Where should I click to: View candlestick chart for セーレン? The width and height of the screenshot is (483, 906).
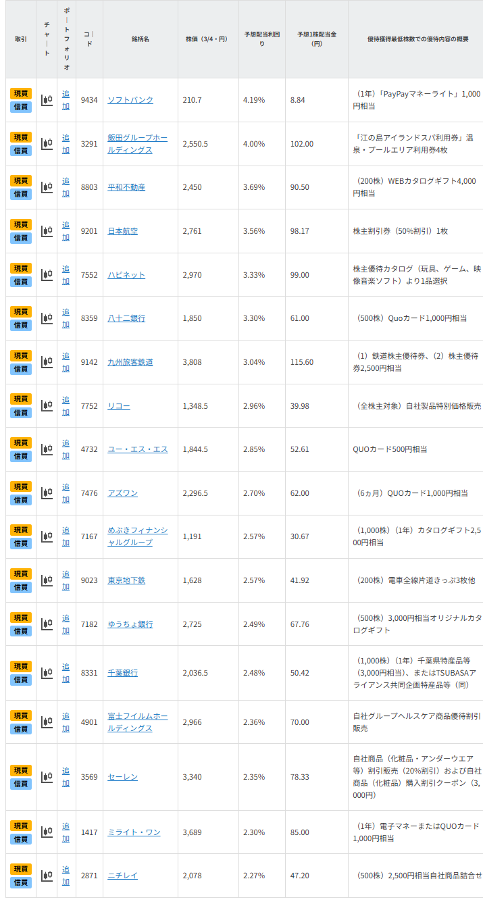click(47, 777)
